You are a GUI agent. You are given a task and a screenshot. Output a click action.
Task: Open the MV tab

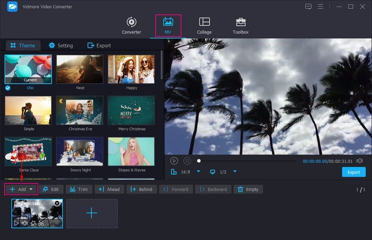[168, 26]
